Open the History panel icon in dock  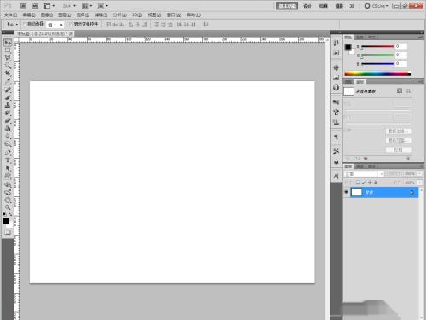(x=337, y=43)
